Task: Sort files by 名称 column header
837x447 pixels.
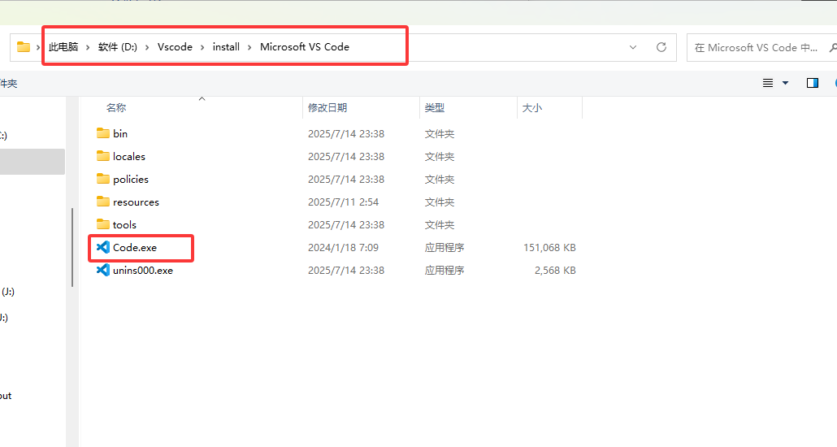Action: 116,108
